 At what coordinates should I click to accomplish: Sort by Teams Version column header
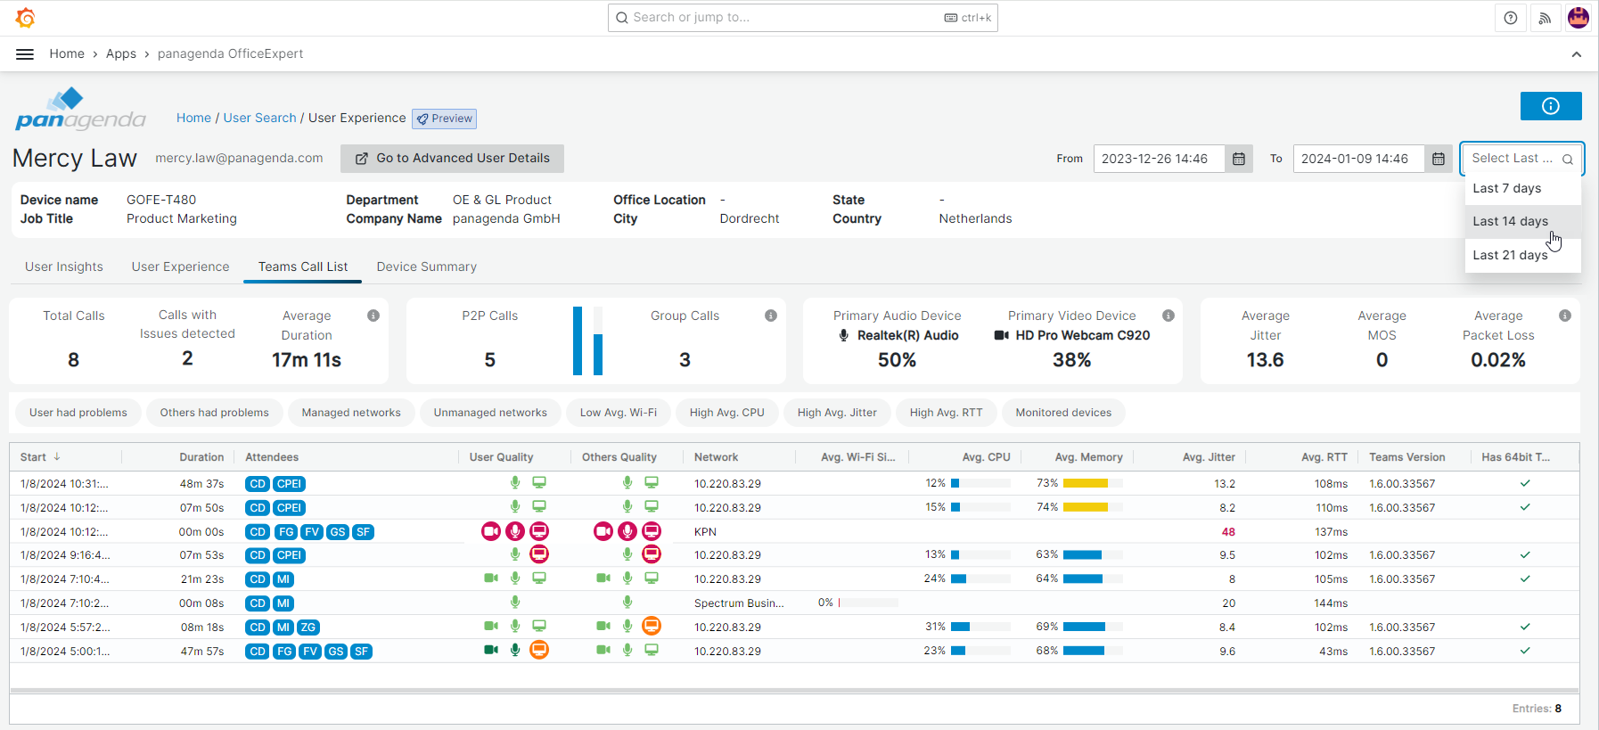click(x=1406, y=456)
